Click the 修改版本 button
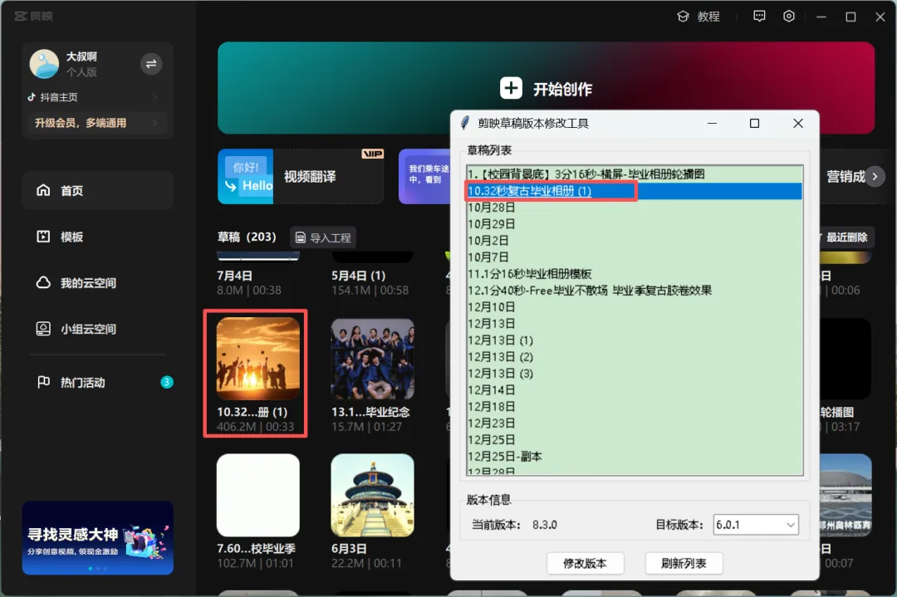Viewport: 897px width, 597px height. click(x=585, y=563)
